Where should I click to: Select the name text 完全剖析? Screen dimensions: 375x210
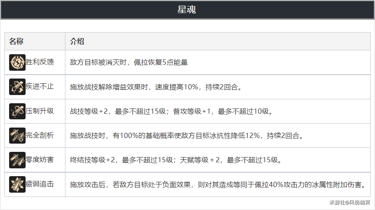(x=40, y=135)
